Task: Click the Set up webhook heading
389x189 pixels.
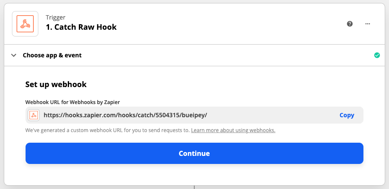Action: click(x=56, y=85)
